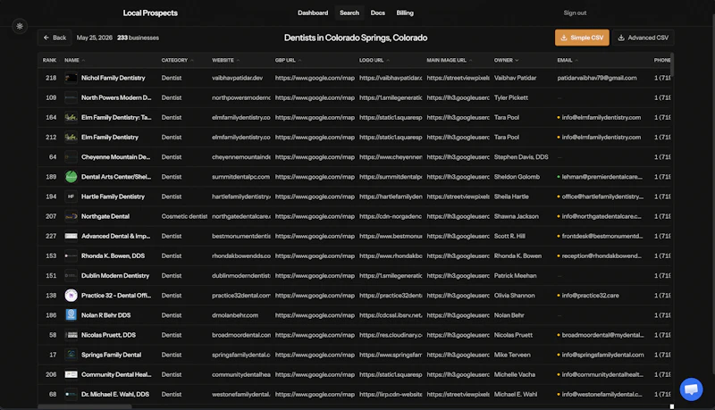This screenshot has height=410, width=715.
Task: Click the 233 businesses count
Action: (x=139, y=38)
